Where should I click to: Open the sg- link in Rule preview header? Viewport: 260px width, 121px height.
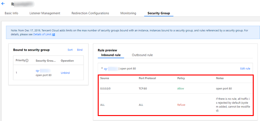(x=111, y=69)
